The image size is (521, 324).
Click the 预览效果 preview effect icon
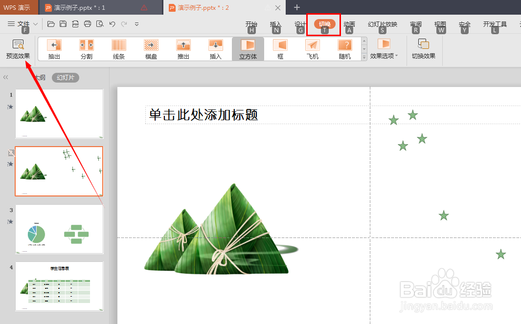click(18, 44)
